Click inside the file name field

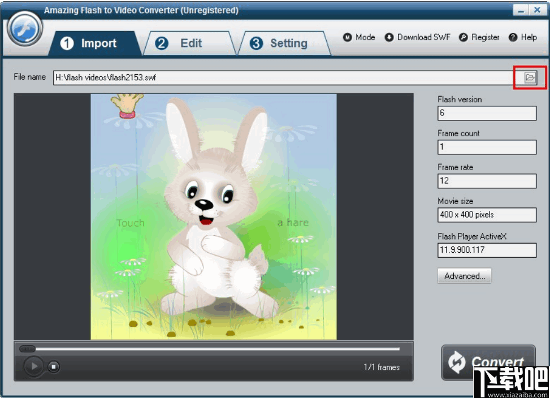pyautogui.click(x=226, y=77)
